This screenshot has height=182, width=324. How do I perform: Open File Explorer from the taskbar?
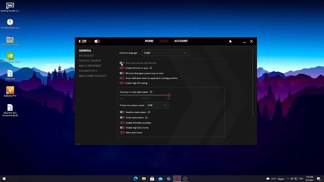(144, 178)
